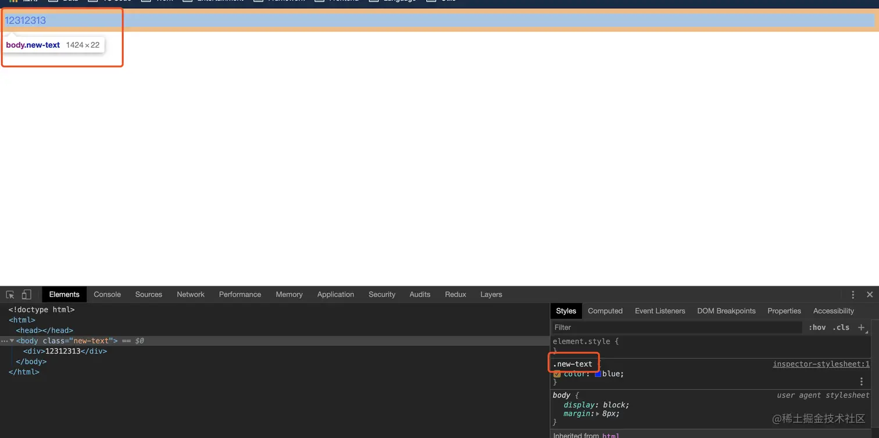Add a new style rule with plus icon
Viewport: 879px width, 438px height.
point(862,327)
